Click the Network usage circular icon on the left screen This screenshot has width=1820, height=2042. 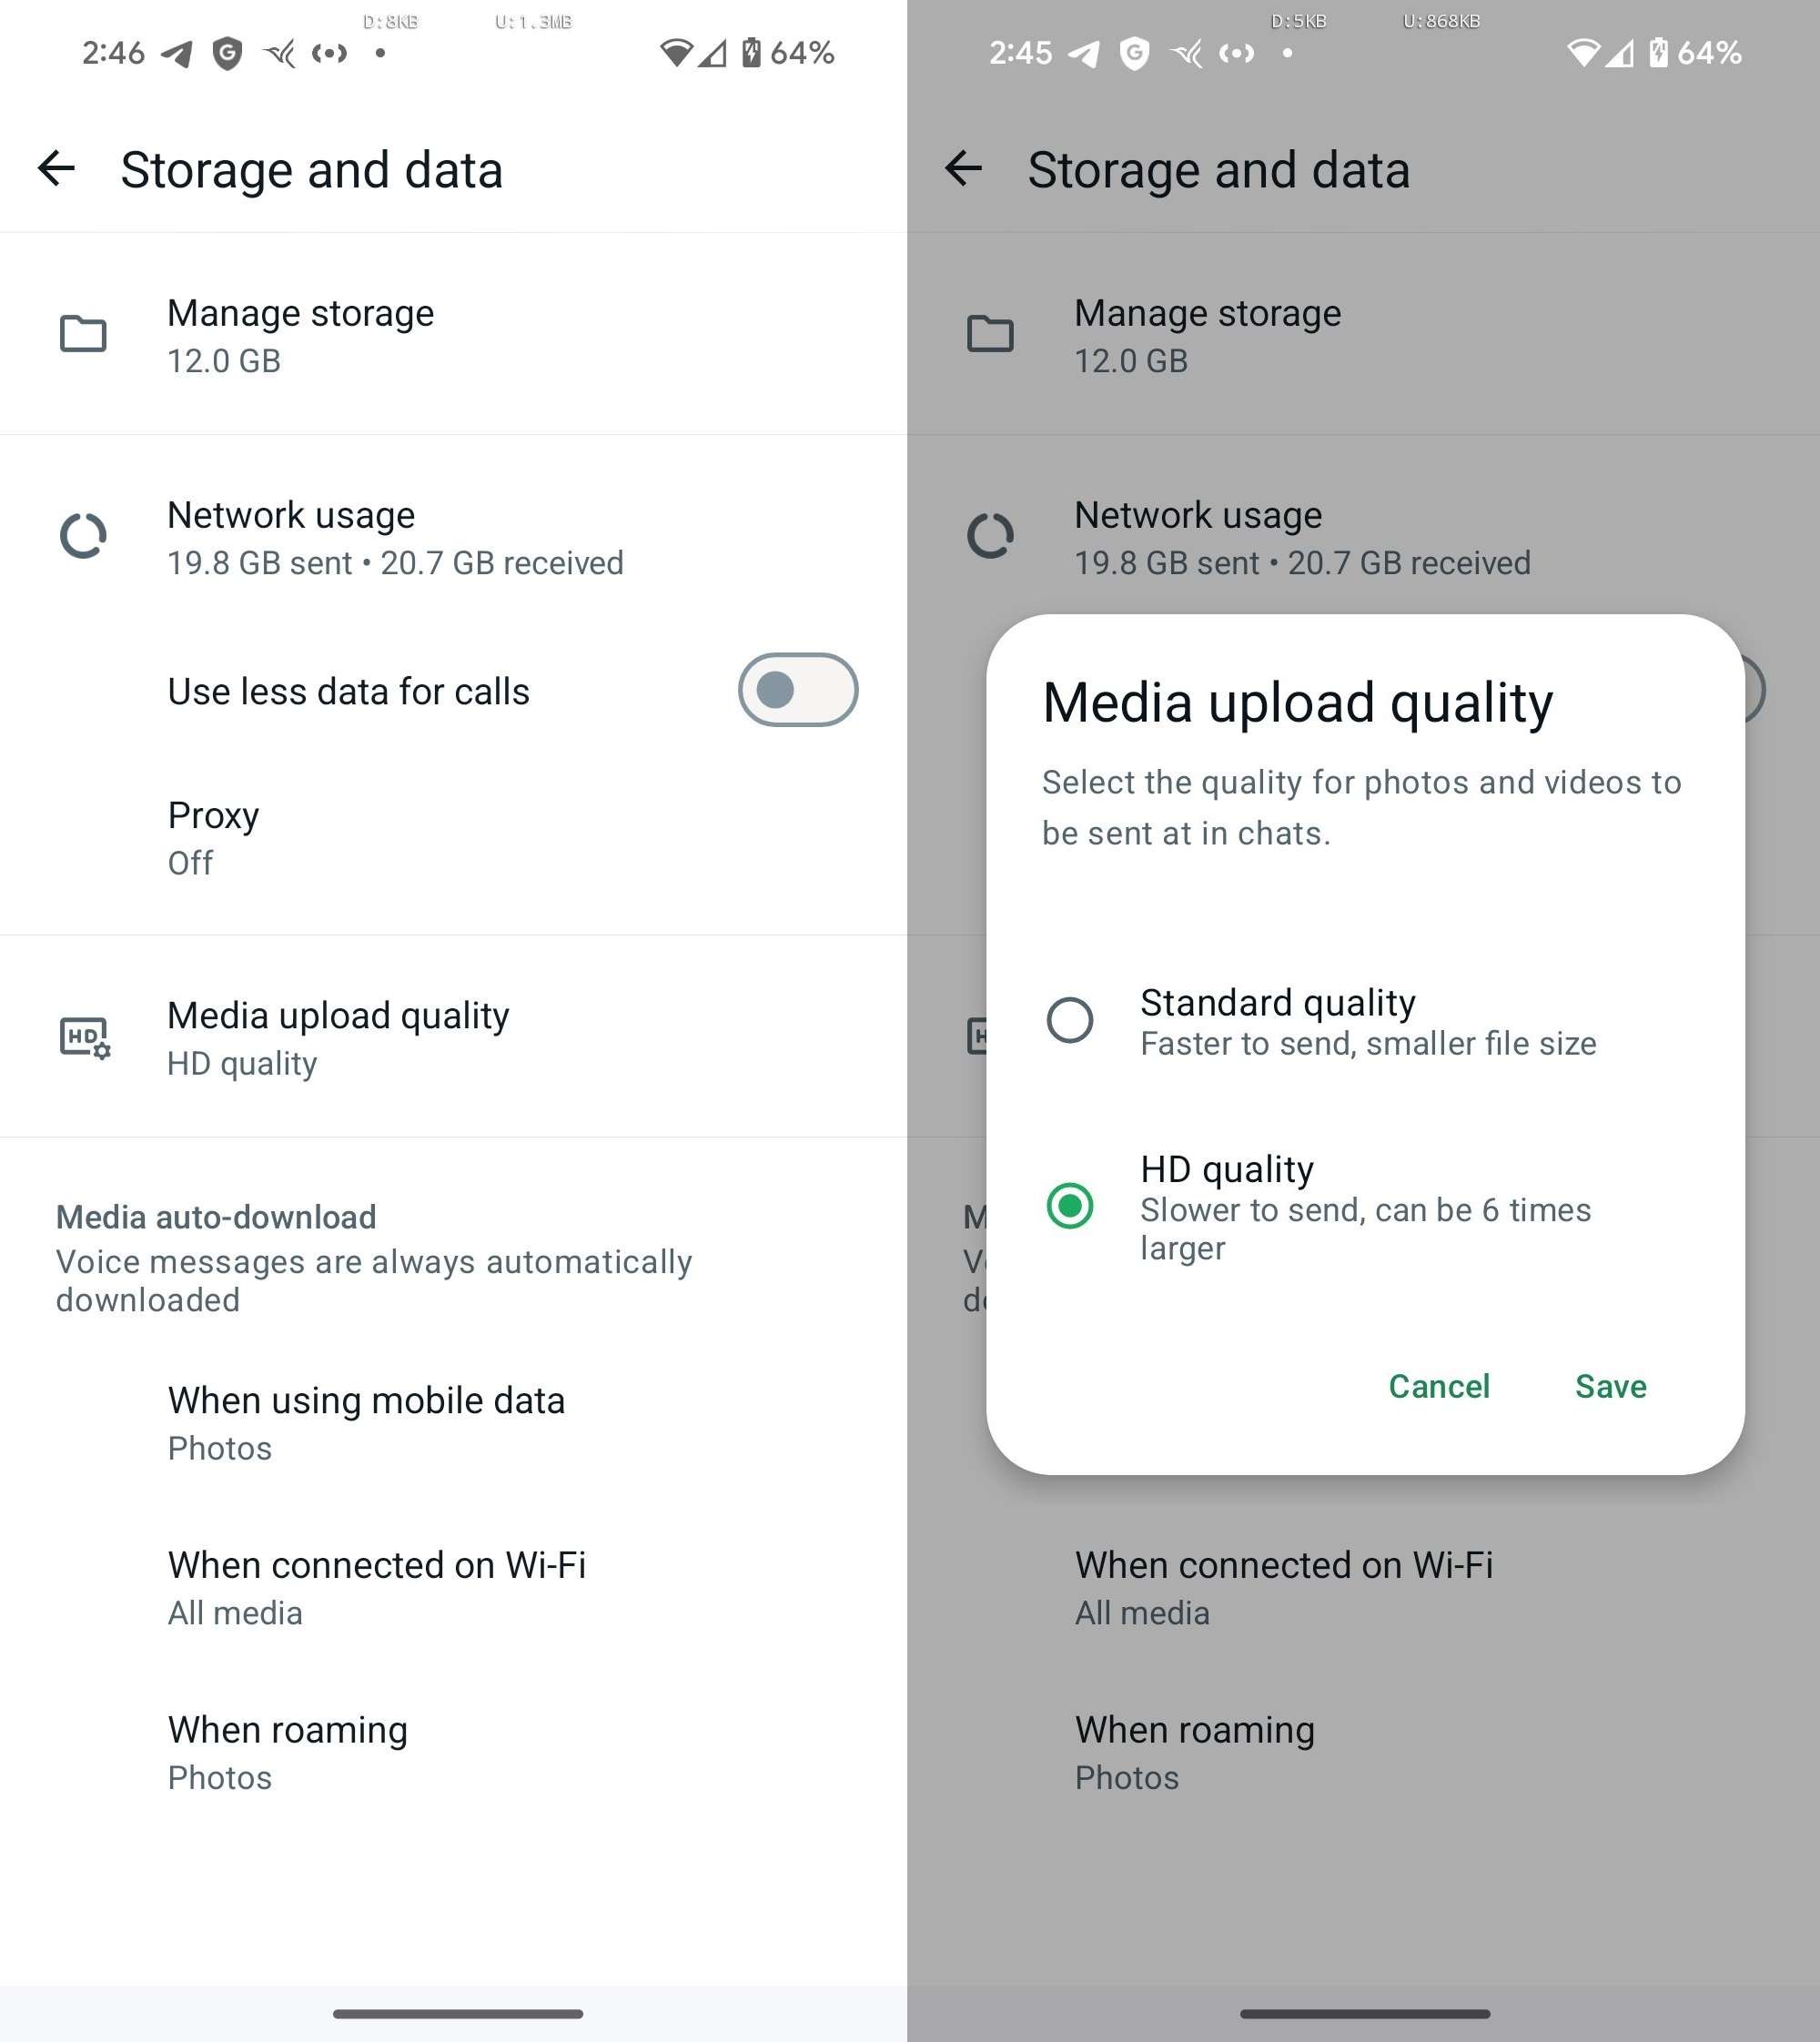(83, 536)
